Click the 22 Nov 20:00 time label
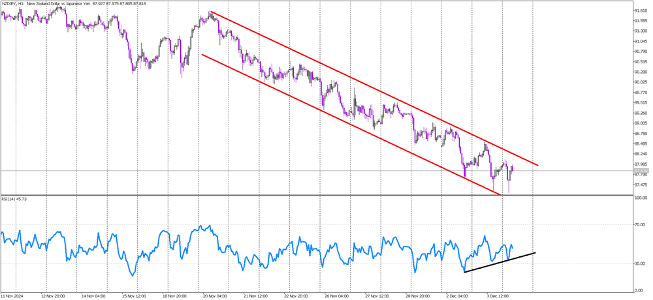This screenshot has height=300, width=653. coord(297,296)
